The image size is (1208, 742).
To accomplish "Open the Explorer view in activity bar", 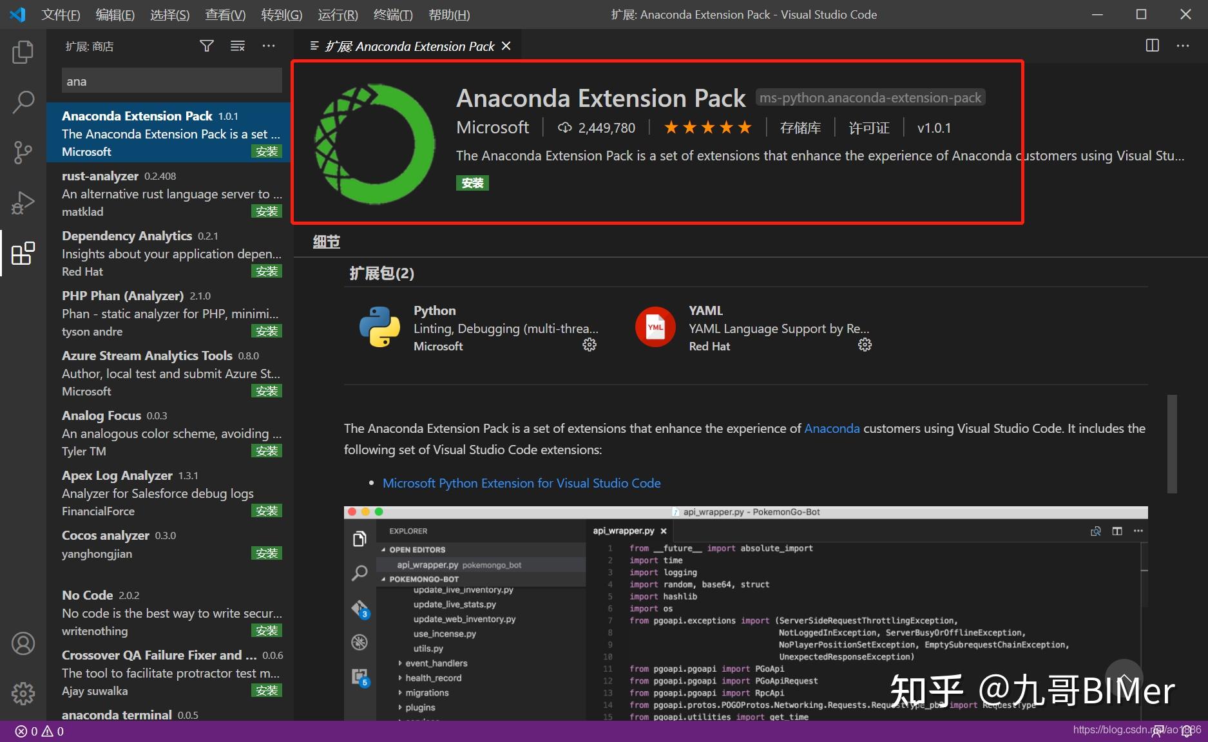I will click(x=23, y=52).
